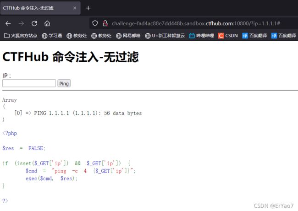Click the IP input field
This screenshot has height=211, width=298.
tap(29, 83)
